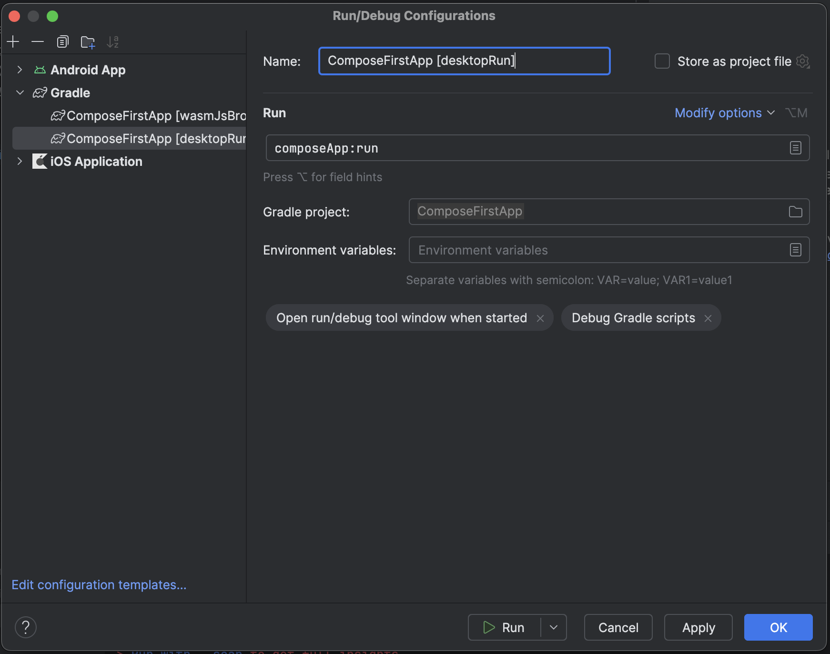Expand the Run command field editor icon
Screen dimensions: 830x654
click(795, 148)
